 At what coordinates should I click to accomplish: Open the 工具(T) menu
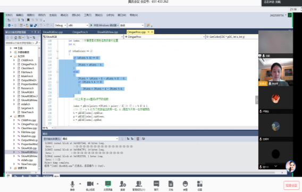[88, 15]
